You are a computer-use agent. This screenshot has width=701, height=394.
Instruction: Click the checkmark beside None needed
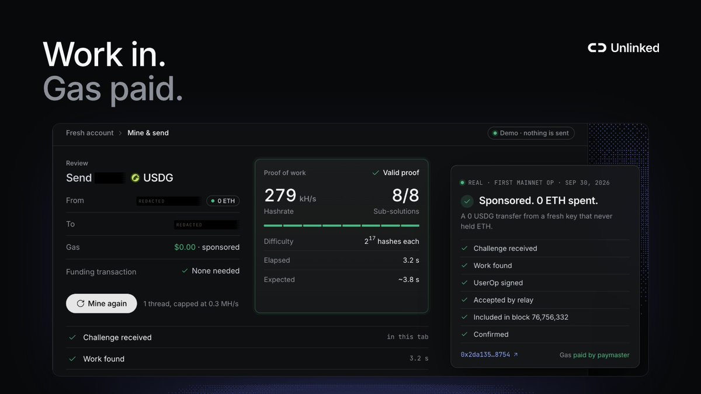point(185,271)
